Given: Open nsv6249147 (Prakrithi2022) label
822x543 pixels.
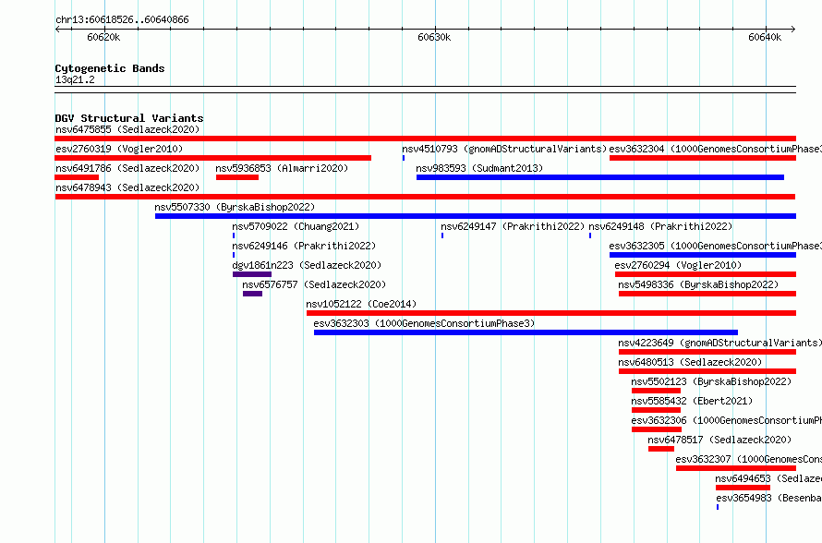Looking at the screenshot, I should 513,226.
